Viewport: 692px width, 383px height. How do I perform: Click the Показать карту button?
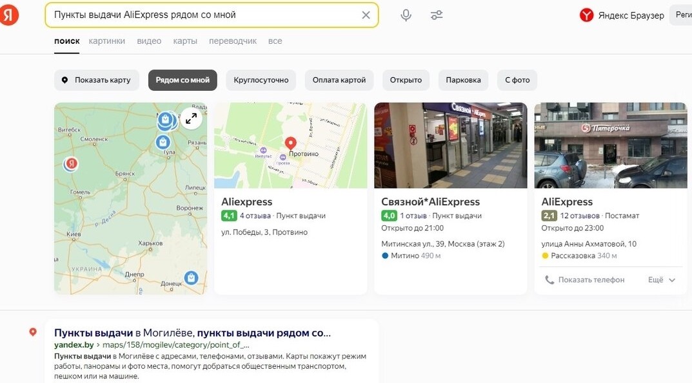click(x=97, y=80)
